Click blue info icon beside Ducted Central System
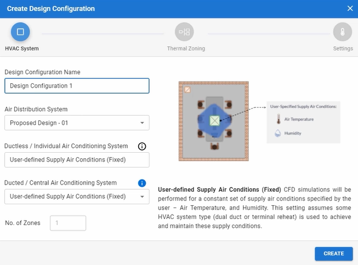The width and height of the screenshot is (358, 265). pyautogui.click(x=142, y=183)
